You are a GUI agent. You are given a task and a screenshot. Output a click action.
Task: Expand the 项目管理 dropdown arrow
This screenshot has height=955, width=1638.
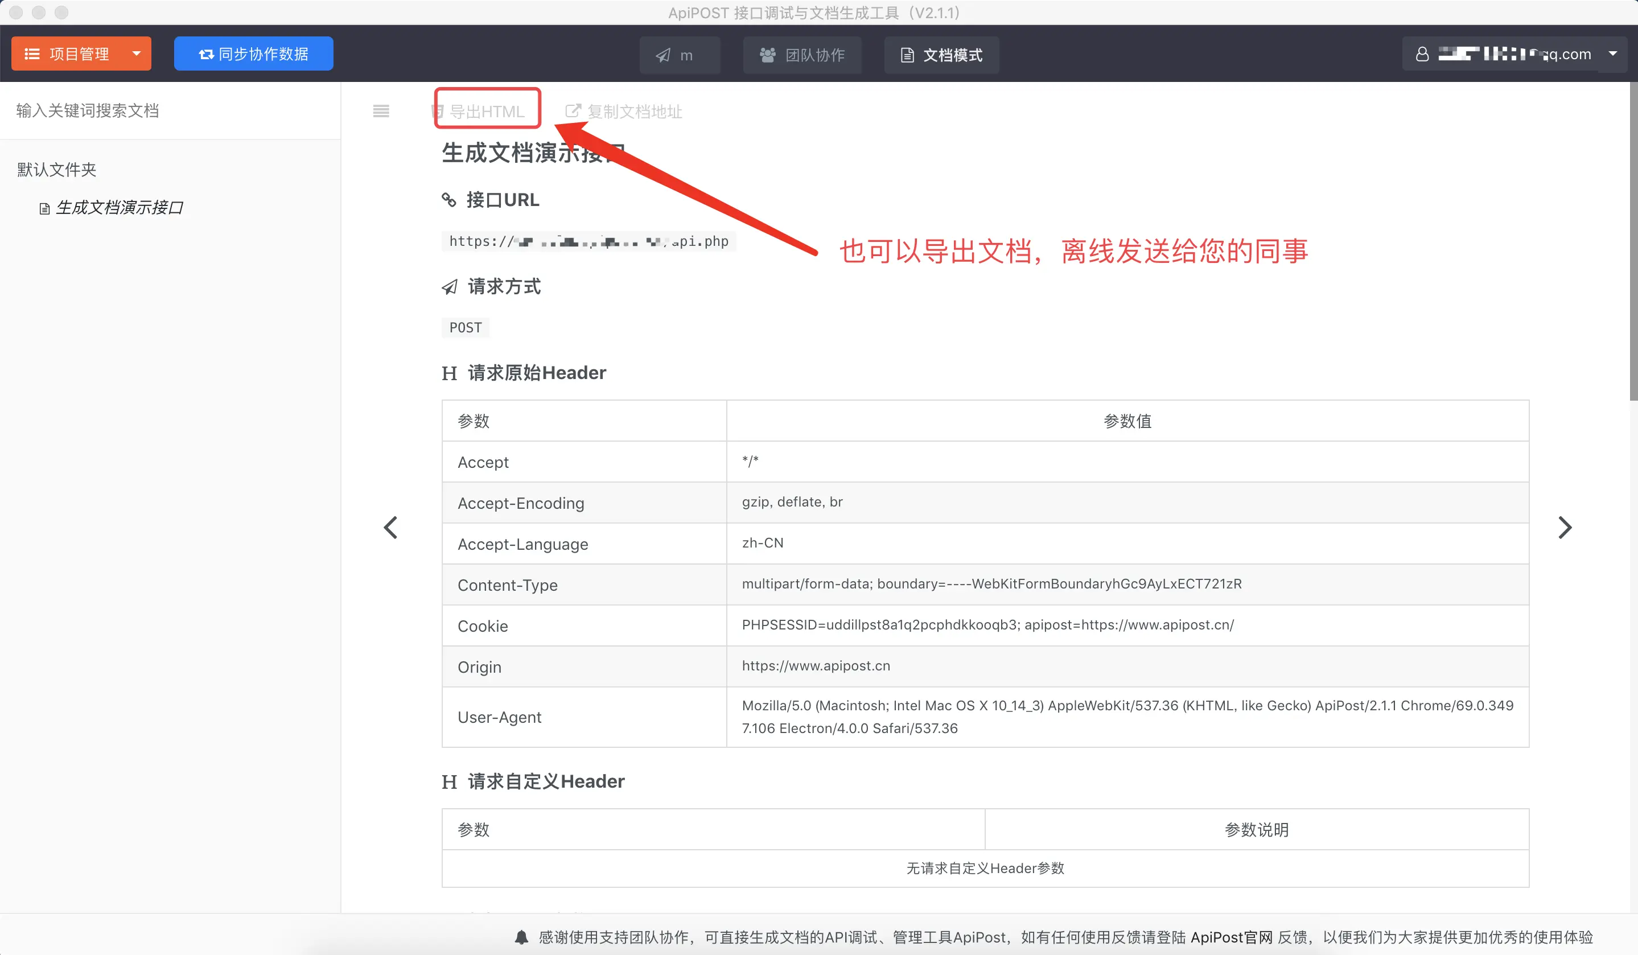(137, 53)
